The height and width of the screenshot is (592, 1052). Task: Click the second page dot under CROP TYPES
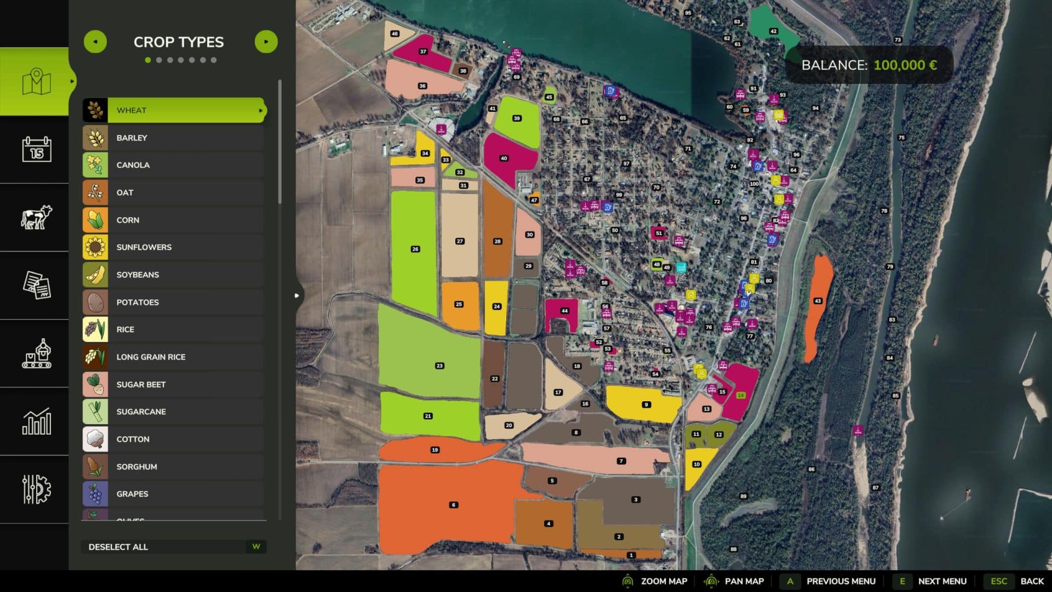click(159, 60)
